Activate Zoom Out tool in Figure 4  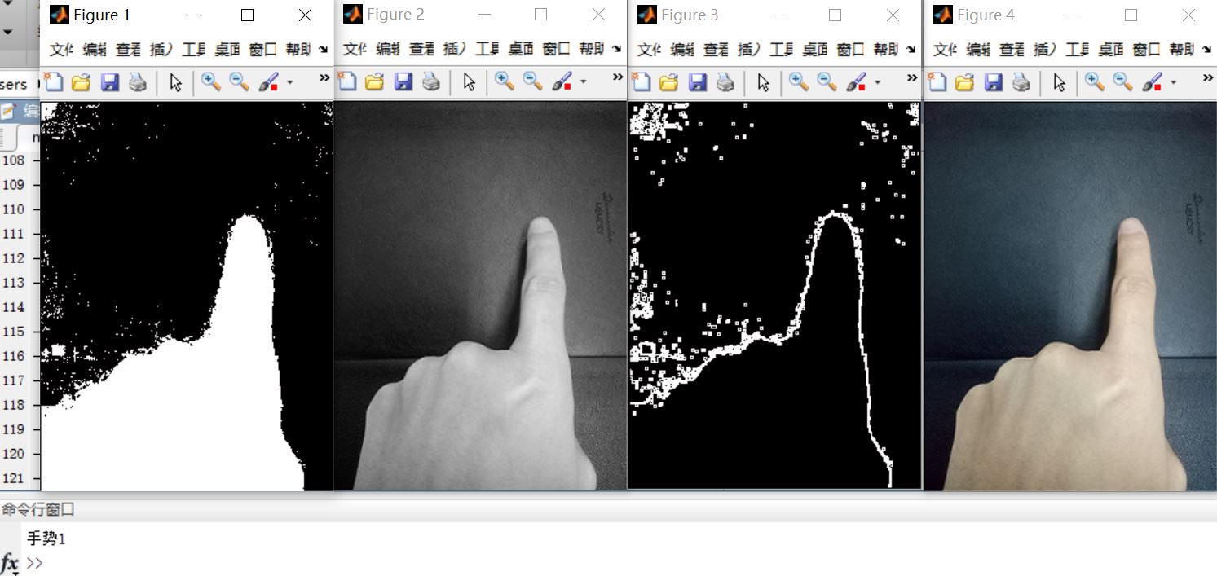pyautogui.click(x=1122, y=81)
